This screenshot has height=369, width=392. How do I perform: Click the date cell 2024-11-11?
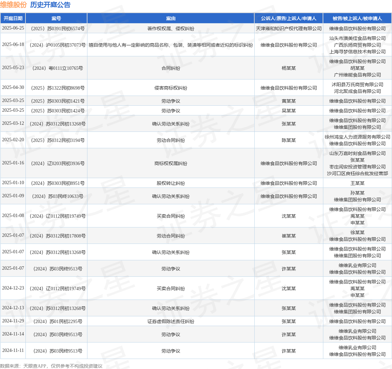click(13, 351)
